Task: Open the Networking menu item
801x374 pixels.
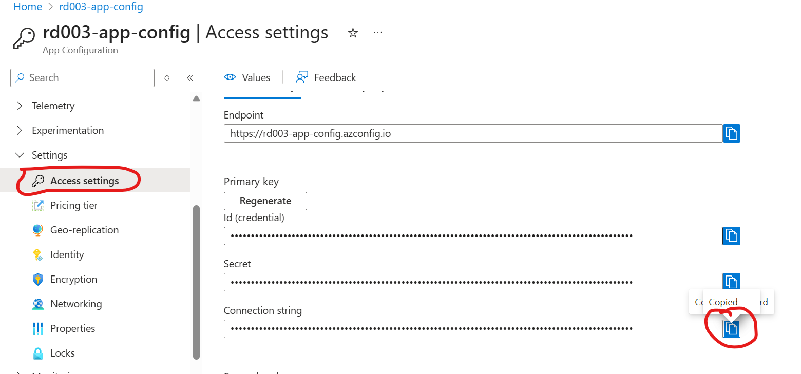Action: click(x=75, y=304)
